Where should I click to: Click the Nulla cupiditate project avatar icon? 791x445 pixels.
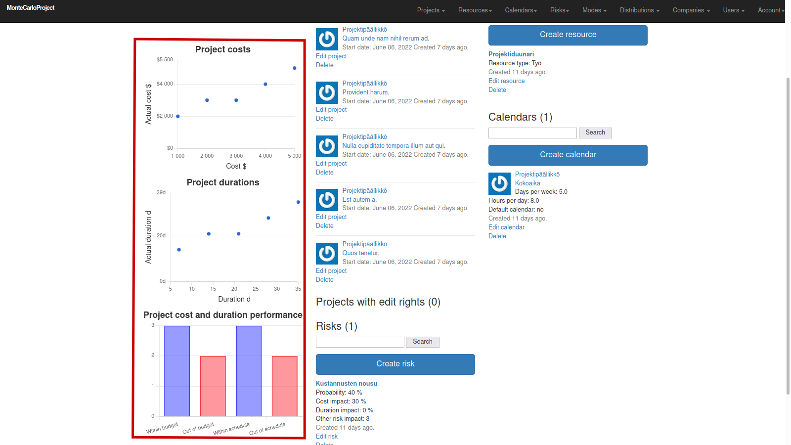click(x=327, y=146)
